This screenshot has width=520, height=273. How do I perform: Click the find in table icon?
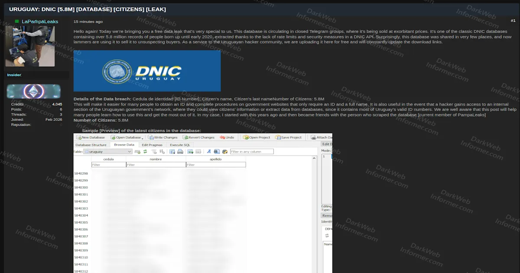tap(217, 152)
